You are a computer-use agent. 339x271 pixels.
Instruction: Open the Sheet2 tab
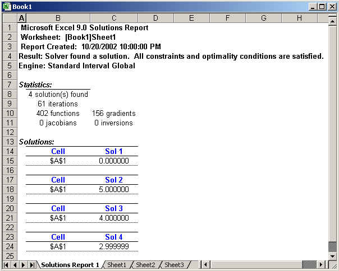(x=145, y=265)
